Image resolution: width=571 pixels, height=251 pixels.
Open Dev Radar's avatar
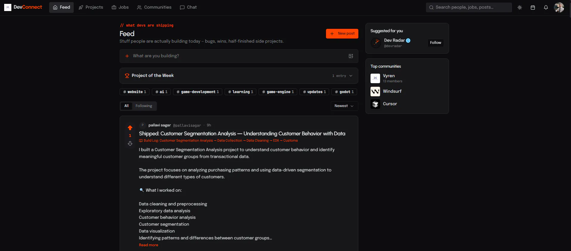376,43
